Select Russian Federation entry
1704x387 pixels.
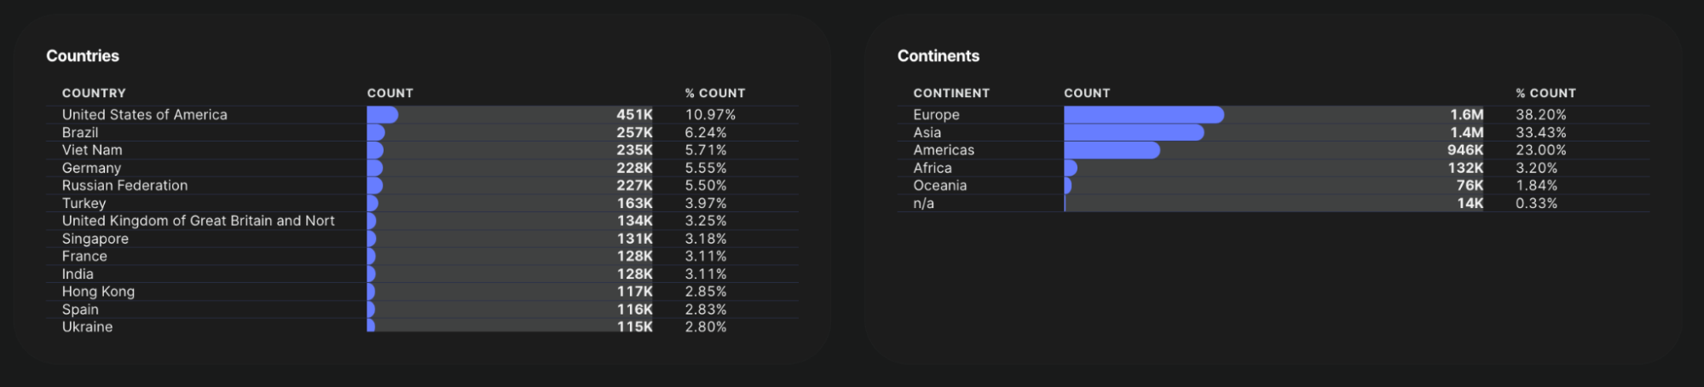(x=422, y=185)
